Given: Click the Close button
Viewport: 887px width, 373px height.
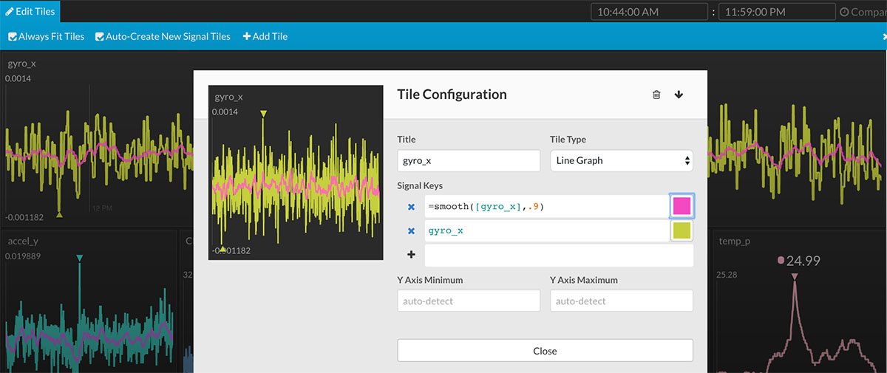Looking at the screenshot, I should point(545,351).
